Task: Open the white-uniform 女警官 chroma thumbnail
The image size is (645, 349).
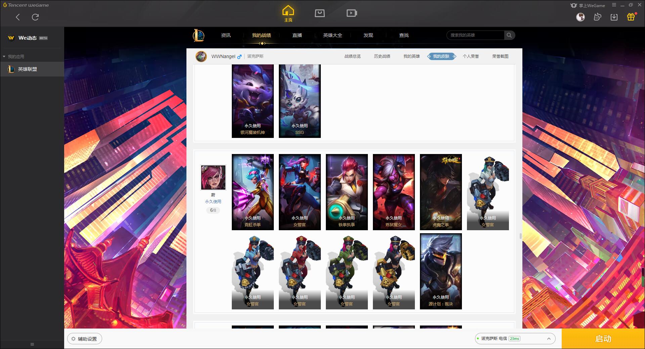Action: [x=488, y=192]
